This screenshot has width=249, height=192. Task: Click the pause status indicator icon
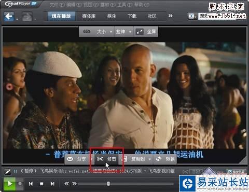point(16,171)
